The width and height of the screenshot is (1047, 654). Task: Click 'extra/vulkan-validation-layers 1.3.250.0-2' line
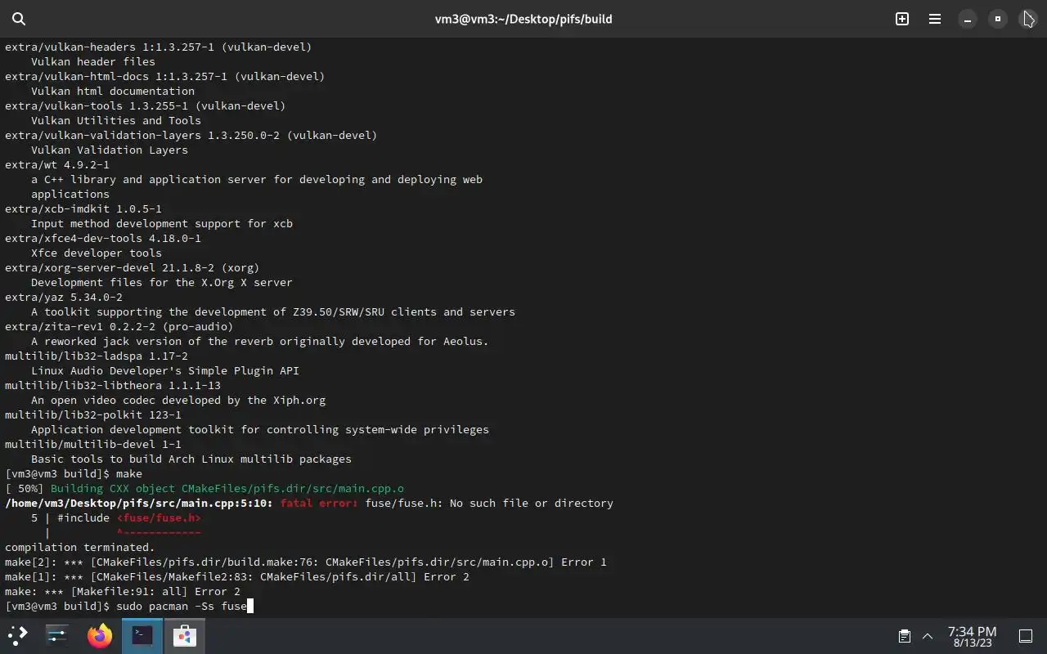191,135
